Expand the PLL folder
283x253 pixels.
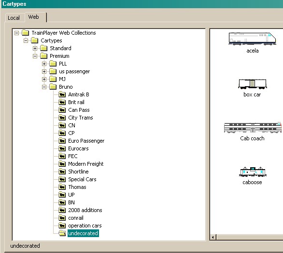coord(44,64)
